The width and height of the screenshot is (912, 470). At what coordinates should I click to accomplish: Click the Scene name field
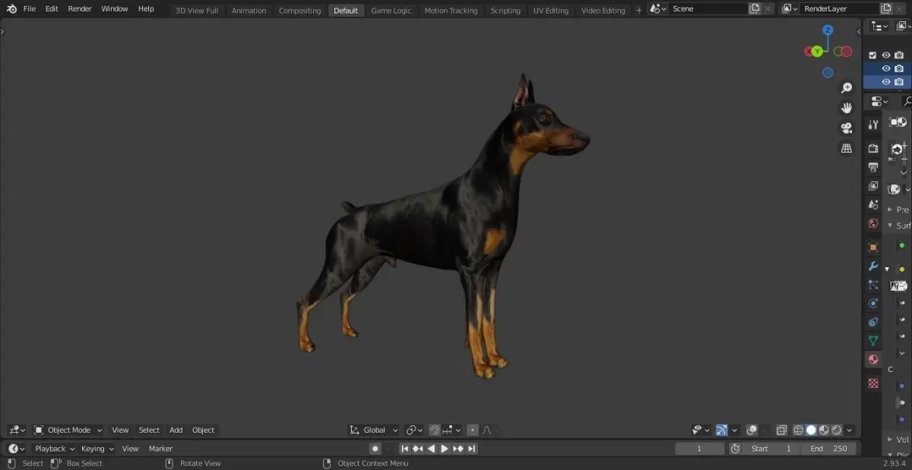click(x=708, y=8)
